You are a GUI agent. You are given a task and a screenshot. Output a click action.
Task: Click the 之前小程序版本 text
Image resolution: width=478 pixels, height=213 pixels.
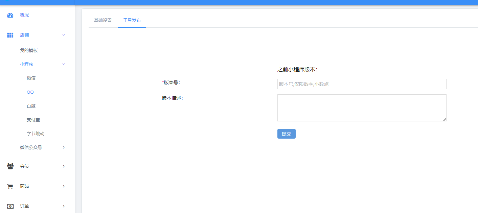tap(297, 69)
